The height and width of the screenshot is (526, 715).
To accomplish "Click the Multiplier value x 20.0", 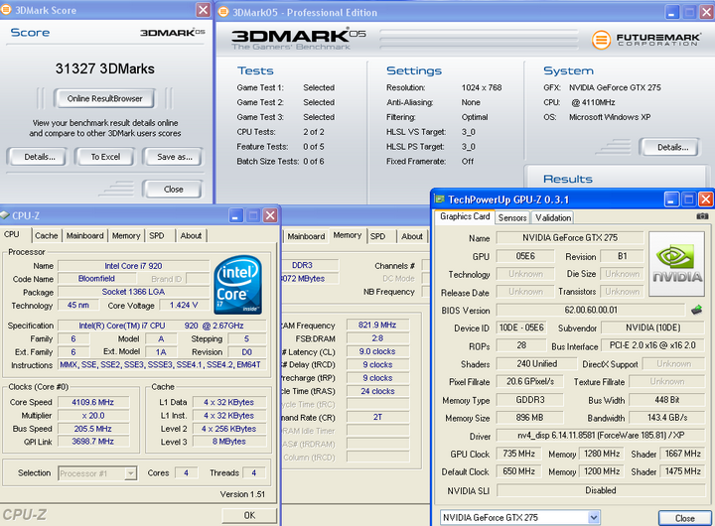I will (x=93, y=415).
